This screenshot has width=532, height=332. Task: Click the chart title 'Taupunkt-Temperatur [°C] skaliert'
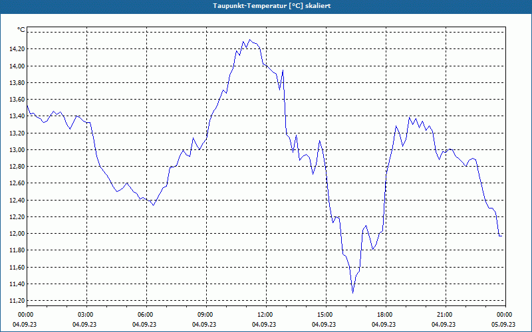click(x=272, y=6)
